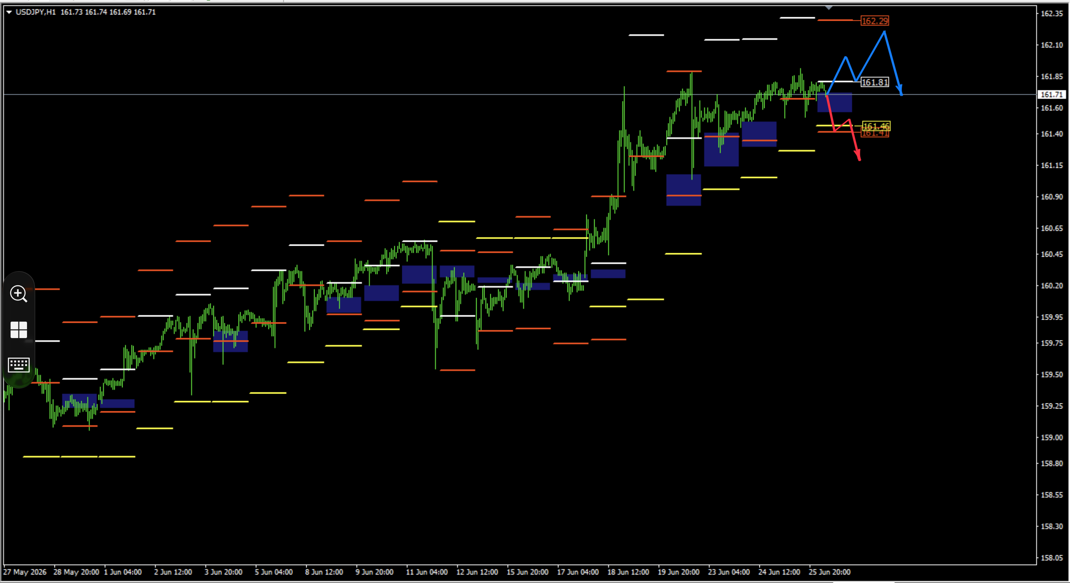The height and width of the screenshot is (583, 1070).
Task: Click the 162.35 price scale value
Action: pyautogui.click(x=1051, y=13)
